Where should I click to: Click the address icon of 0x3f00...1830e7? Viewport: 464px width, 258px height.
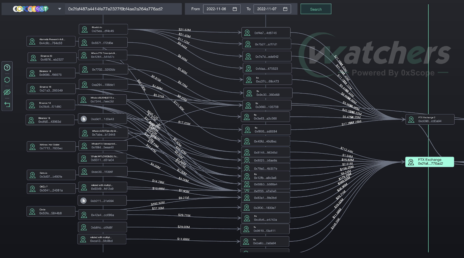coord(247,208)
